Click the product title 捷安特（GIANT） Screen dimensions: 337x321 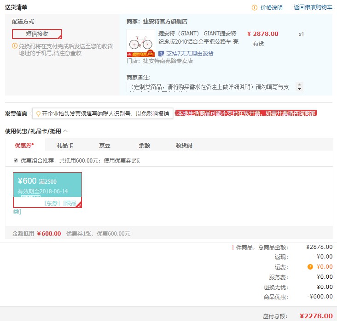click(x=198, y=38)
